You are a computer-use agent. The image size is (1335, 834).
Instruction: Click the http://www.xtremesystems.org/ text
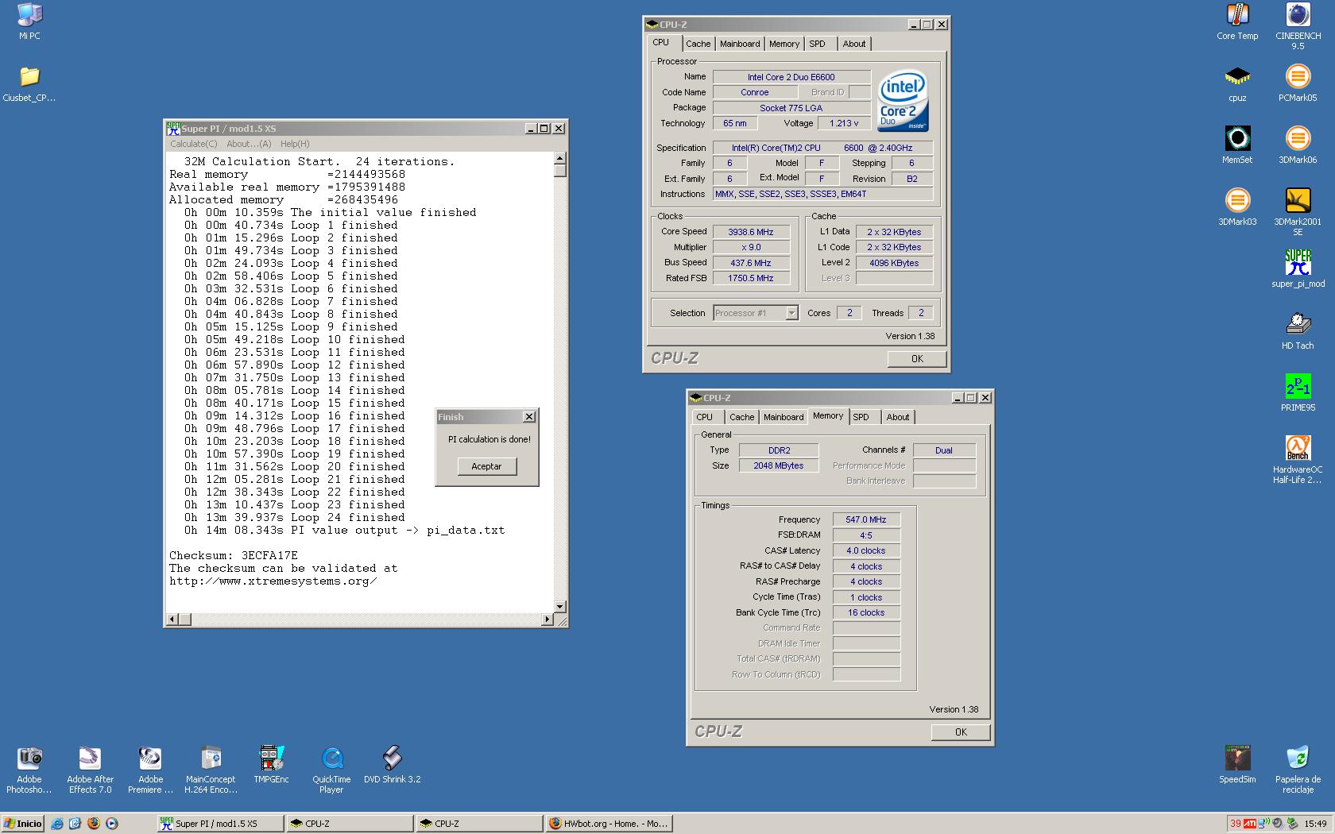[273, 581]
